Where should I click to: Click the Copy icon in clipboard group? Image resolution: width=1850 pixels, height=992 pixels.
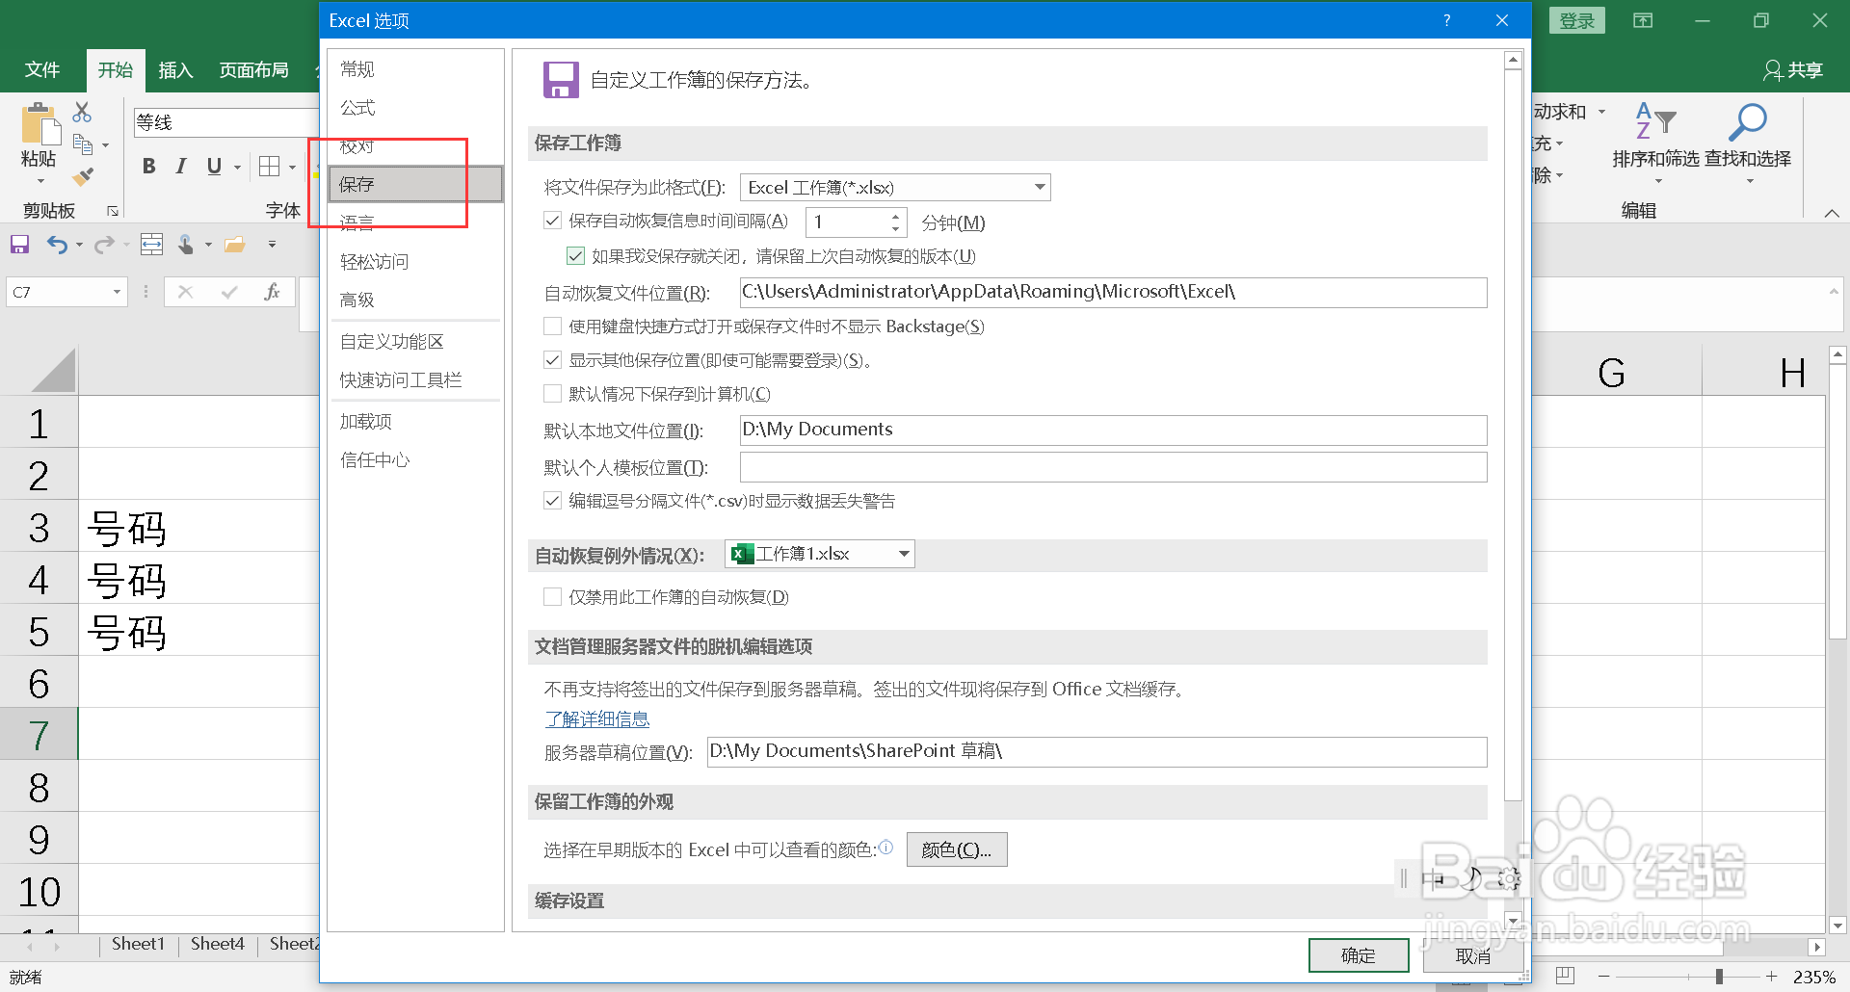[83, 144]
